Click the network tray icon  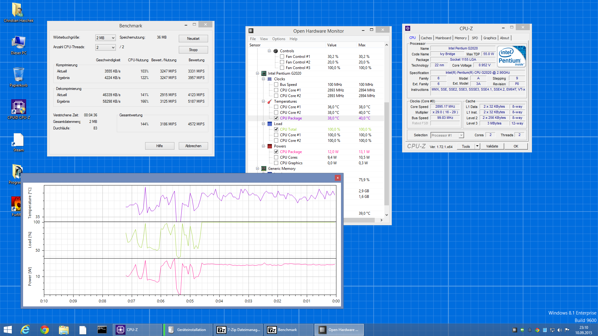(552, 330)
